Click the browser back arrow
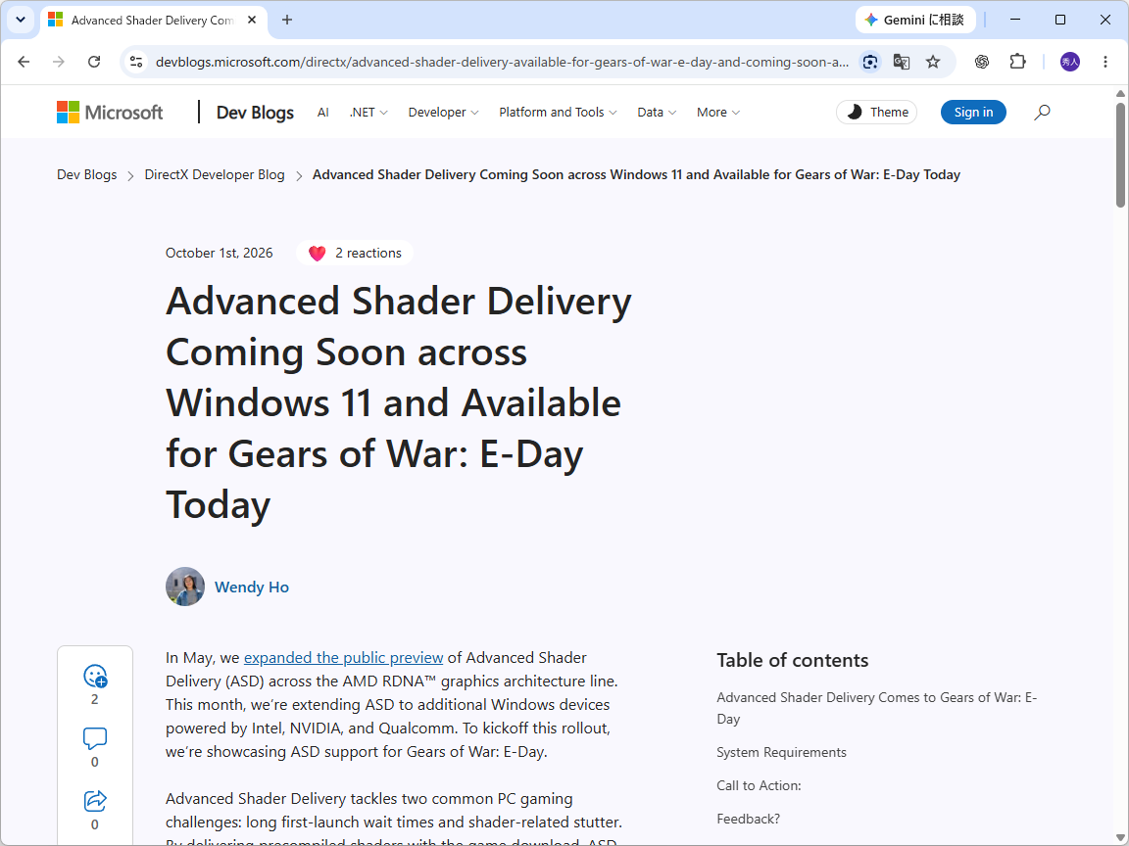The width and height of the screenshot is (1129, 846). (x=24, y=62)
